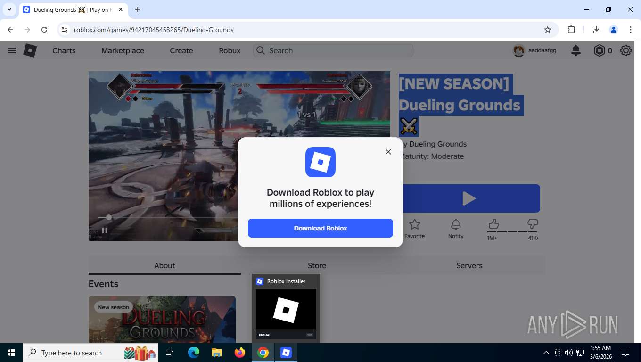Open the Windows notification center

[625, 353]
